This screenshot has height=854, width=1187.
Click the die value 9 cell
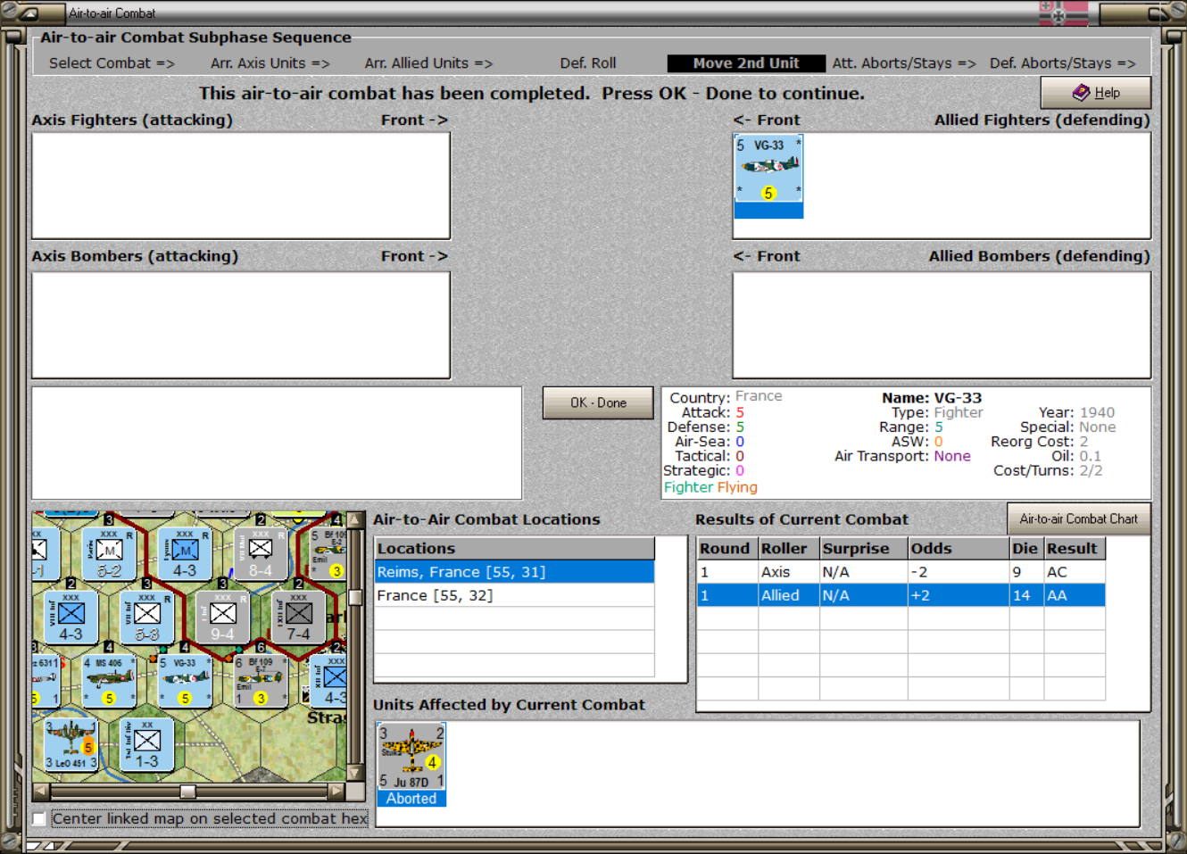[1026, 572]
